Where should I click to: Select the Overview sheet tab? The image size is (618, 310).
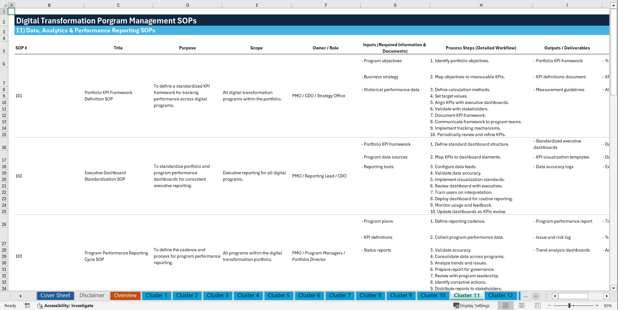[125, 296]
